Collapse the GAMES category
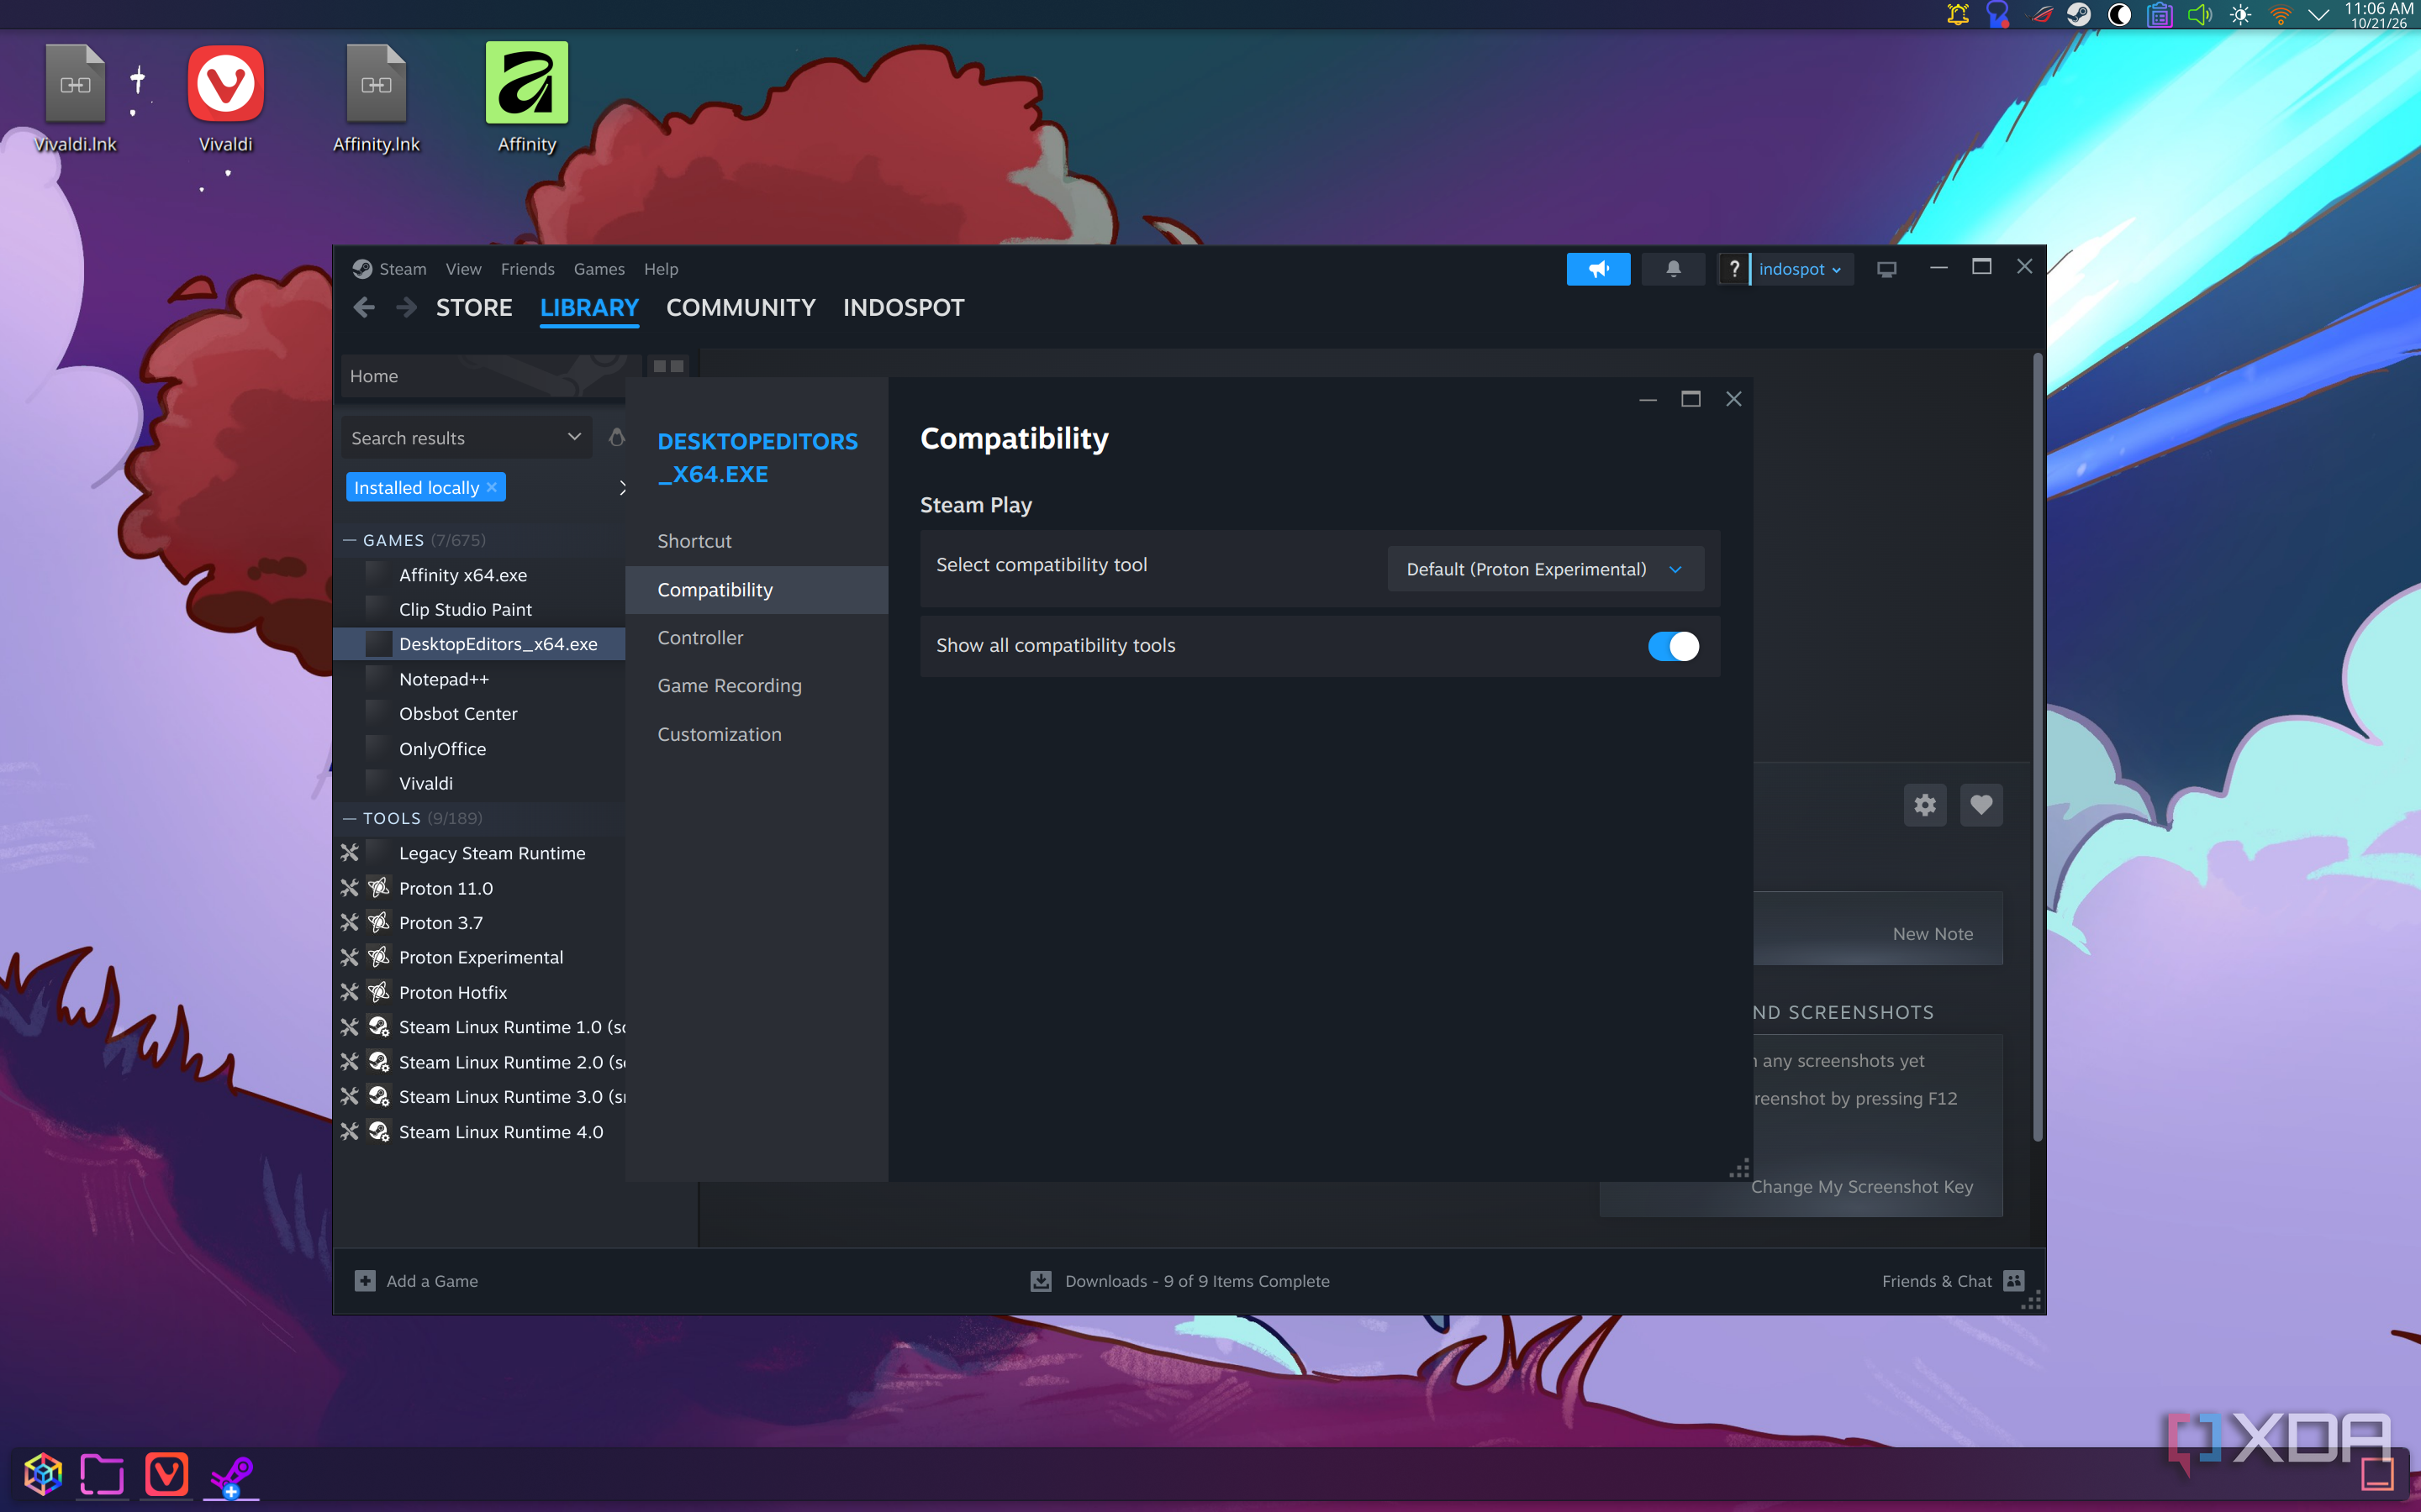Viewport: 2421px width, 1512px height. [x=349, y=540]
